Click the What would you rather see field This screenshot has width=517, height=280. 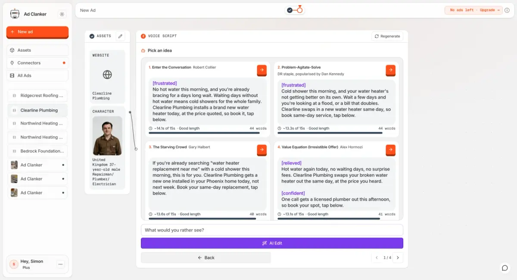(272, 230)
